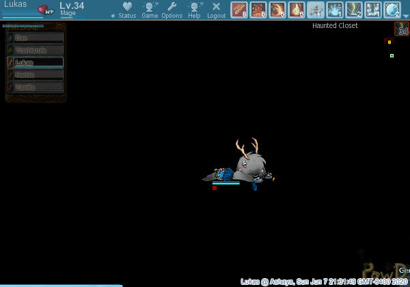The image size is (410, 287).
Task: Use the blue orb skill in the last slot
Action: click(x=392, y=10)
